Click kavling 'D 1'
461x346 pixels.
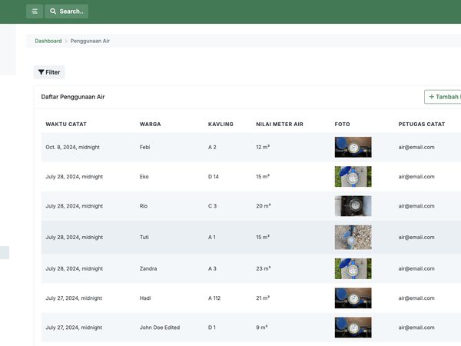click(212, 328)
